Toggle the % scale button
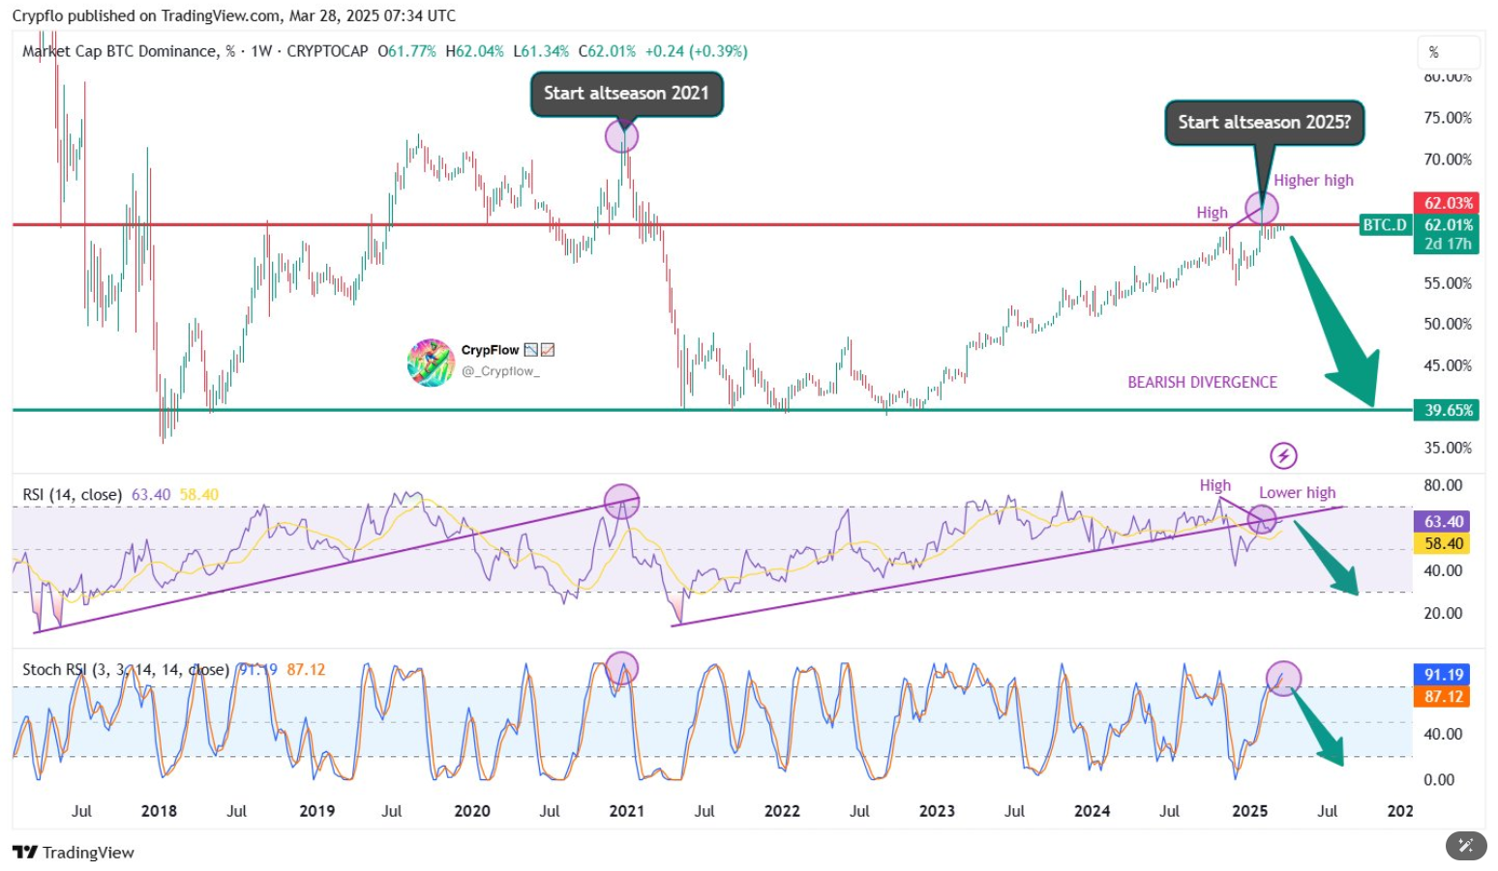Image resolution: width=1498 pixels, height=871 pixels. pyautogui.click(x=1449, y=51)
